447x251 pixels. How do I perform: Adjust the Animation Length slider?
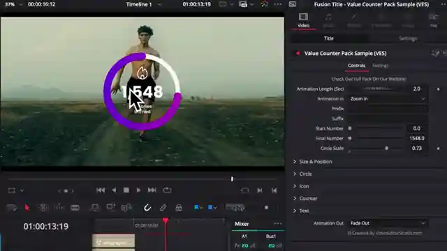click(x=377, y=89)
